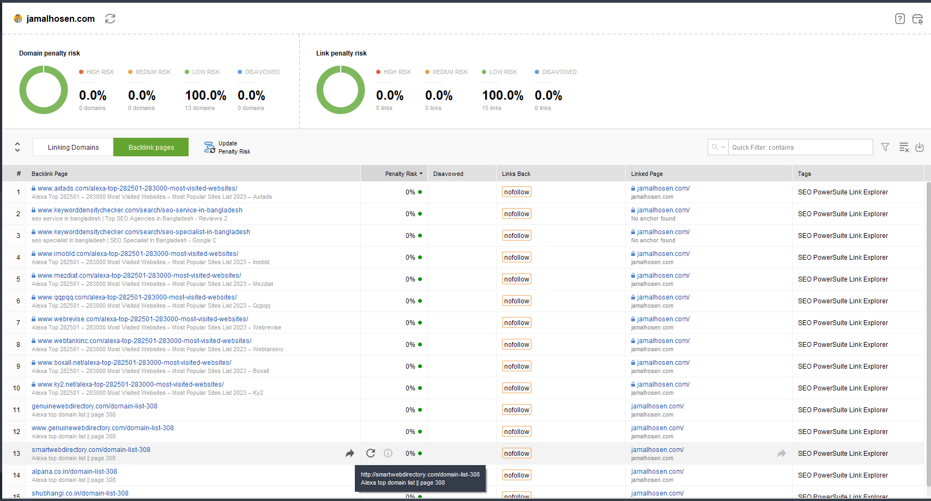Open jamalhosen.com linked page in row 1
Screen dimensions: 931x501
click(663, 188)
